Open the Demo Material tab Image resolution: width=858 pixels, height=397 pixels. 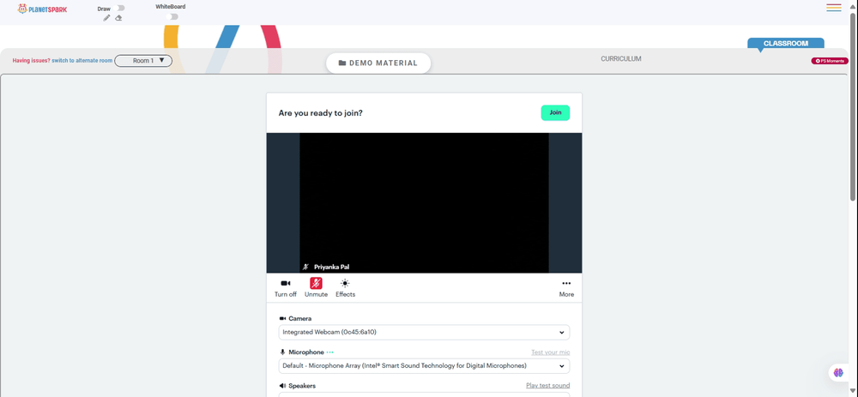[x=378, y=63]
